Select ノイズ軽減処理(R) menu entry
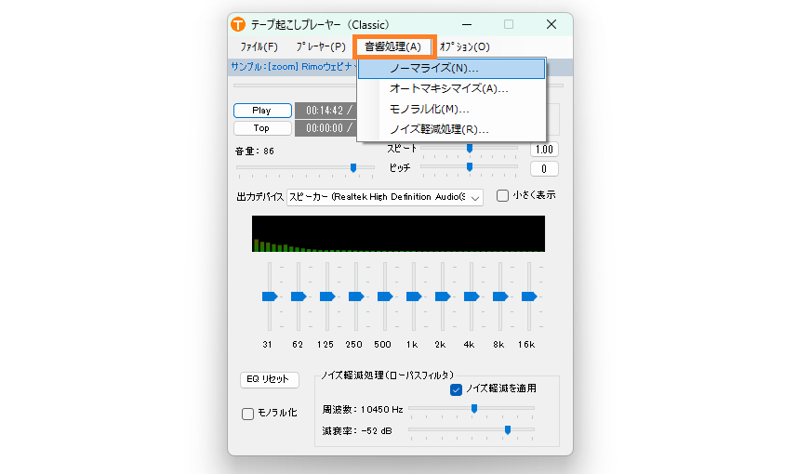This screenshot has width=797, height=474. [x=439, y=129]
